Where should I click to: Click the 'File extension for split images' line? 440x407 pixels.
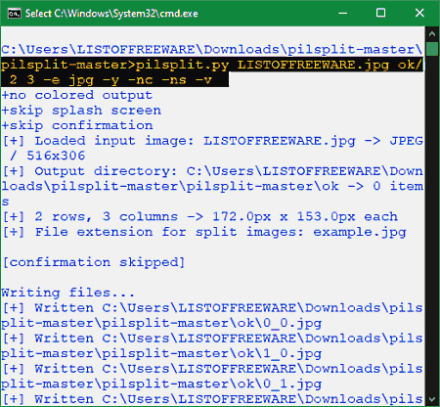point(204,232)
